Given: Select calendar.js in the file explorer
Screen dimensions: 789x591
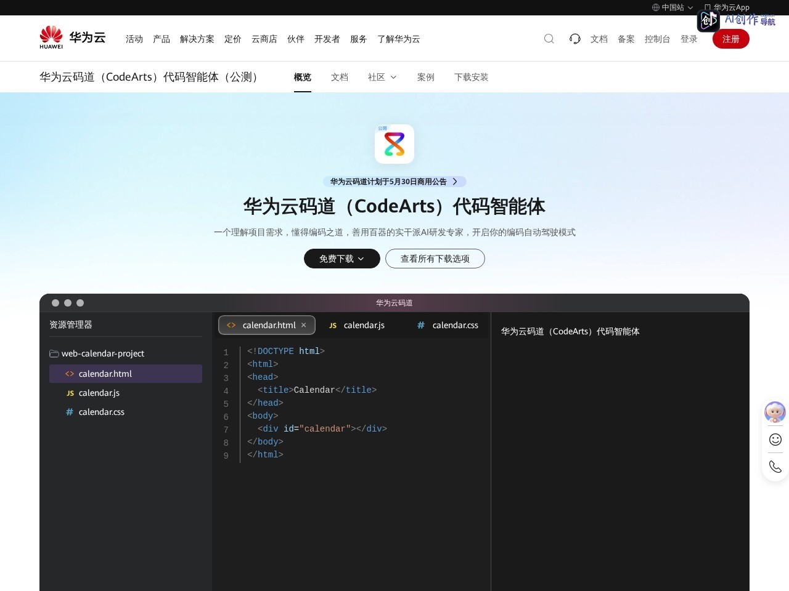Looking at the screenshot, I should tap(126, 393).
